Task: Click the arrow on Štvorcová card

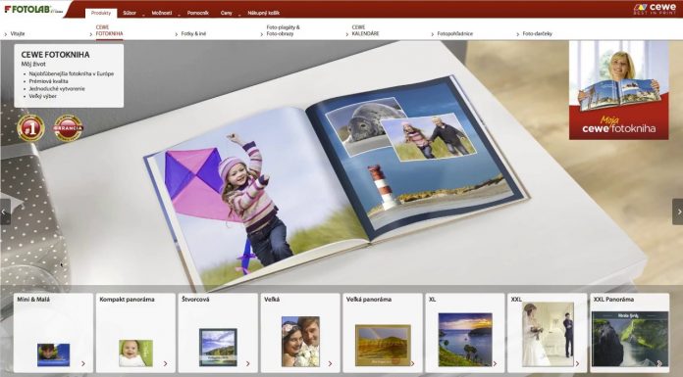Action: (x=248, y=363)
